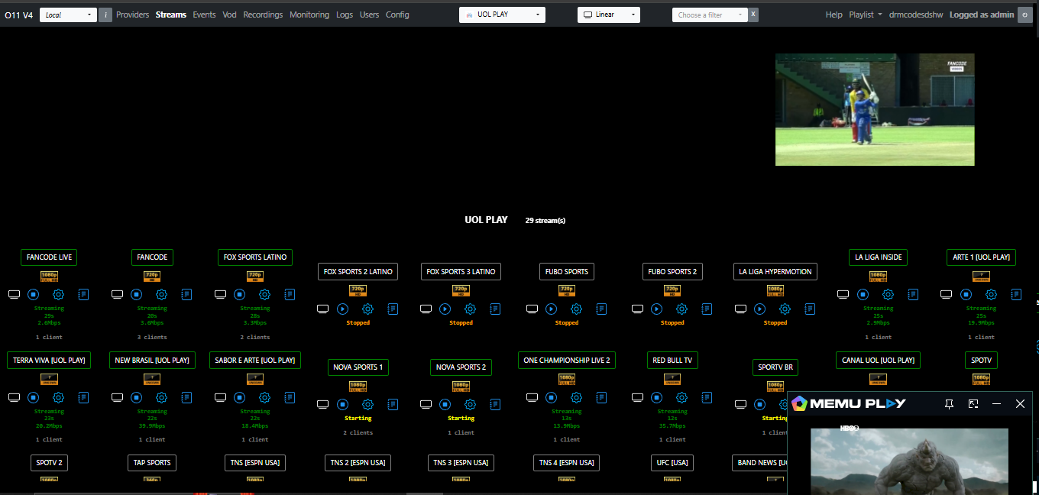1039x495 pixels.
Task: Preview FUBO SPORTS with monitor icon
Action: click(x=532, y=309)
